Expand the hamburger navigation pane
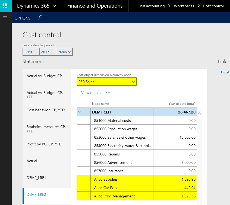Image resolution: width=230 pixels, height=205 pixels. (5, 18)
